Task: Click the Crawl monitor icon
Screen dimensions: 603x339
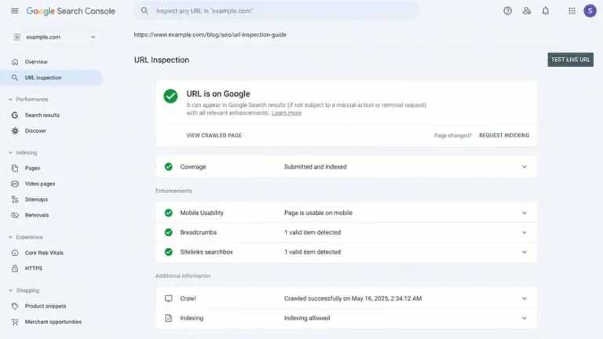Action: (169, 298)
